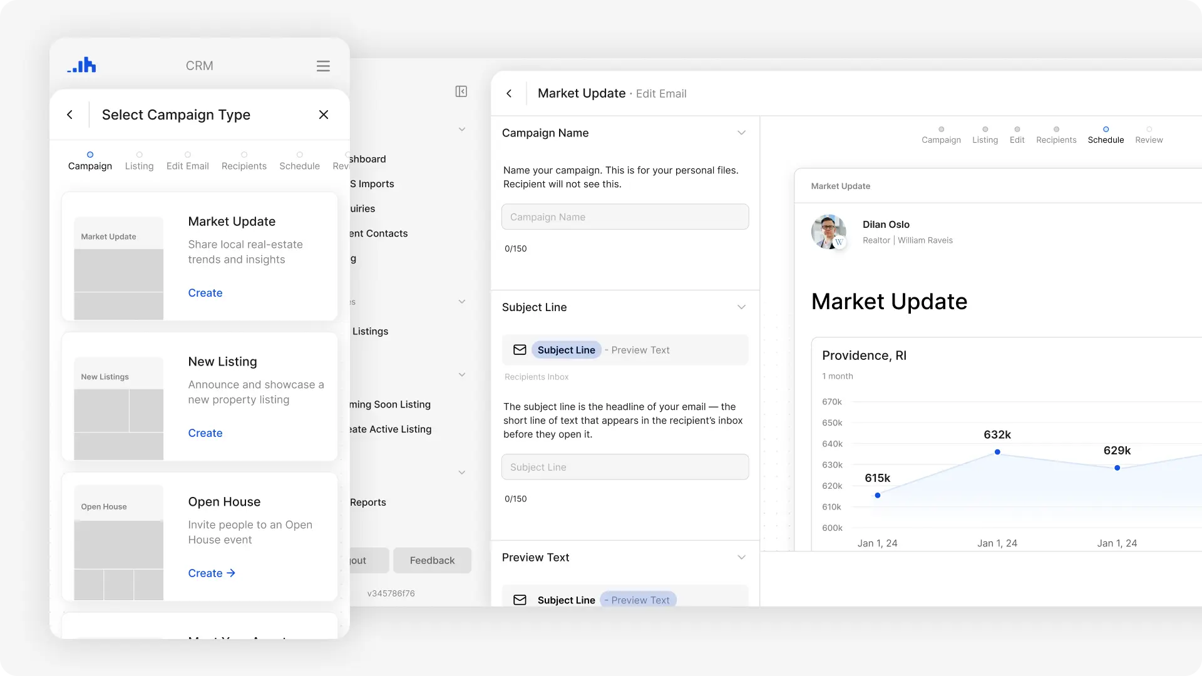Click the back arrow beside Market Update Edit Email

point(509,93)
